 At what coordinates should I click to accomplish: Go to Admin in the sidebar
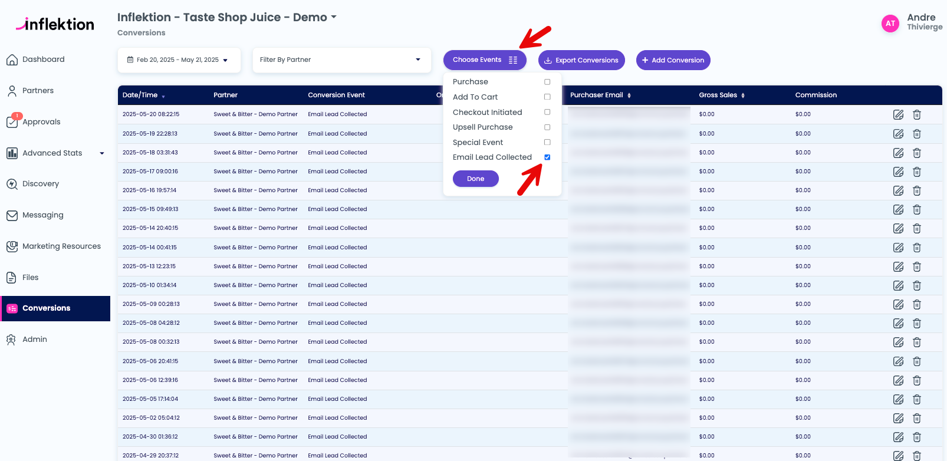point(35,340)
